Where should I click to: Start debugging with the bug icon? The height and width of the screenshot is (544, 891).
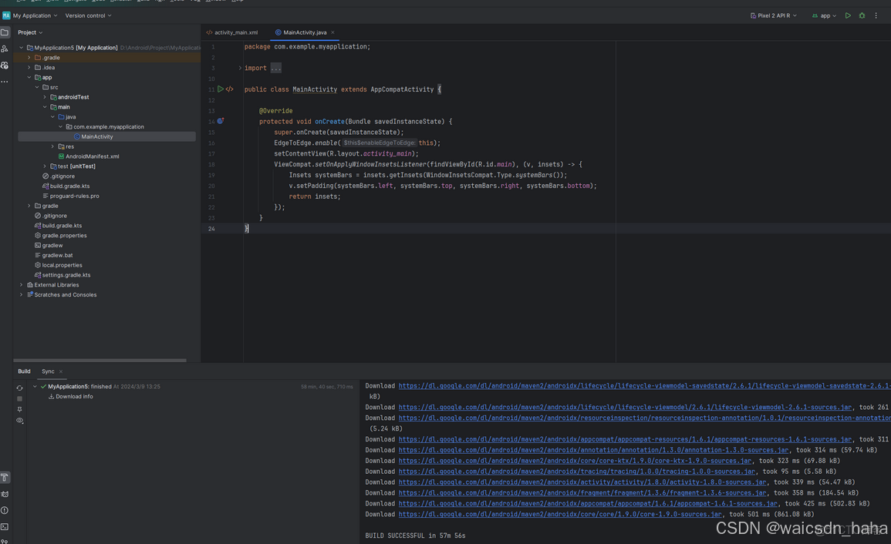(862, 15)
